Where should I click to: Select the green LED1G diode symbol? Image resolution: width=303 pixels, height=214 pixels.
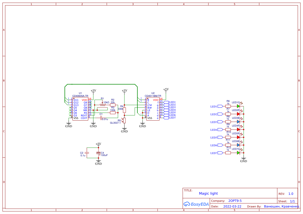[238, 106]
